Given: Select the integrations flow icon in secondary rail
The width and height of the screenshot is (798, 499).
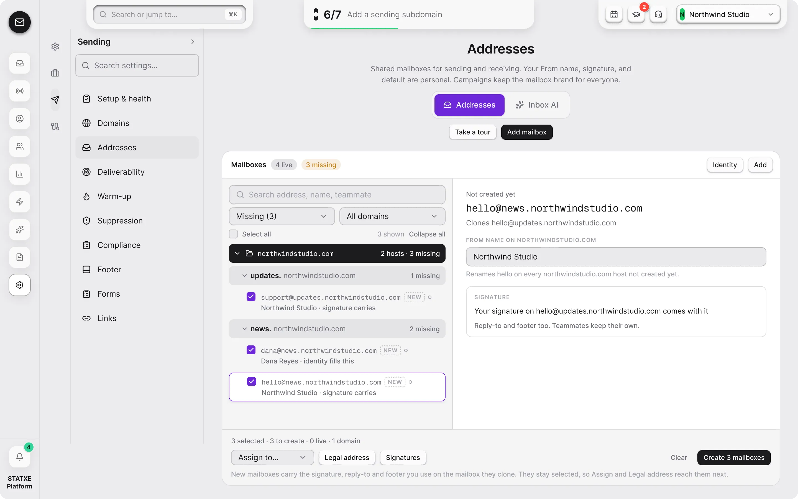Looking at the screenshot, I should (x=55, y=126).
